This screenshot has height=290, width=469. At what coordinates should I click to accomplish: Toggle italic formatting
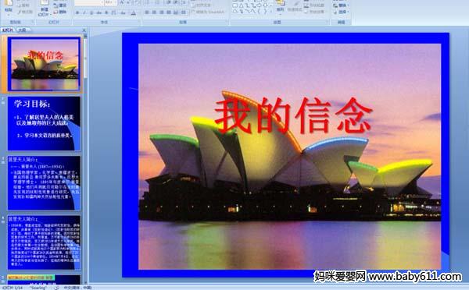pos(84,12)
